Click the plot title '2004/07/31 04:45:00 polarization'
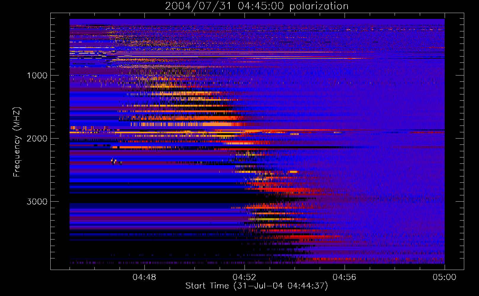This screenshot has height=296, width=479. click(x=257, y=6)
